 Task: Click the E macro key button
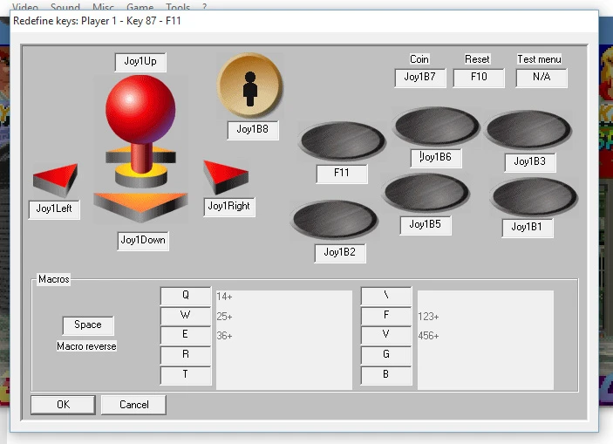pos(186,335)
